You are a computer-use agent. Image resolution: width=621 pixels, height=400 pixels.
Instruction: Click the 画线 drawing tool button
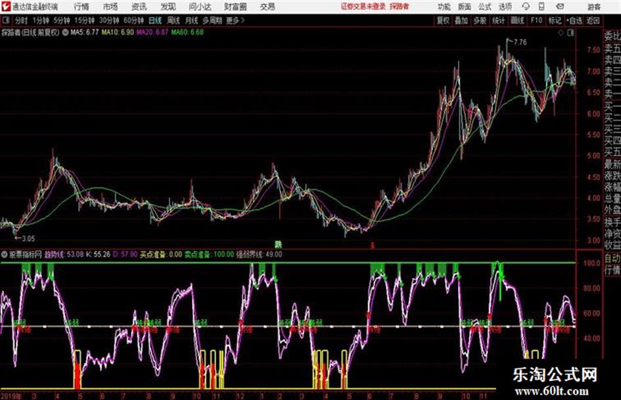click(x=517, y=20)
